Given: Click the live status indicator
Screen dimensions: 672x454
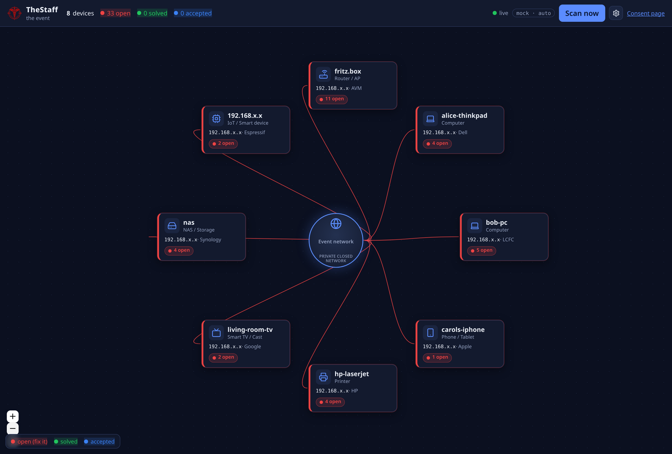Looking at the screenshot, I should pyautogui.click(x=500, y=13).
